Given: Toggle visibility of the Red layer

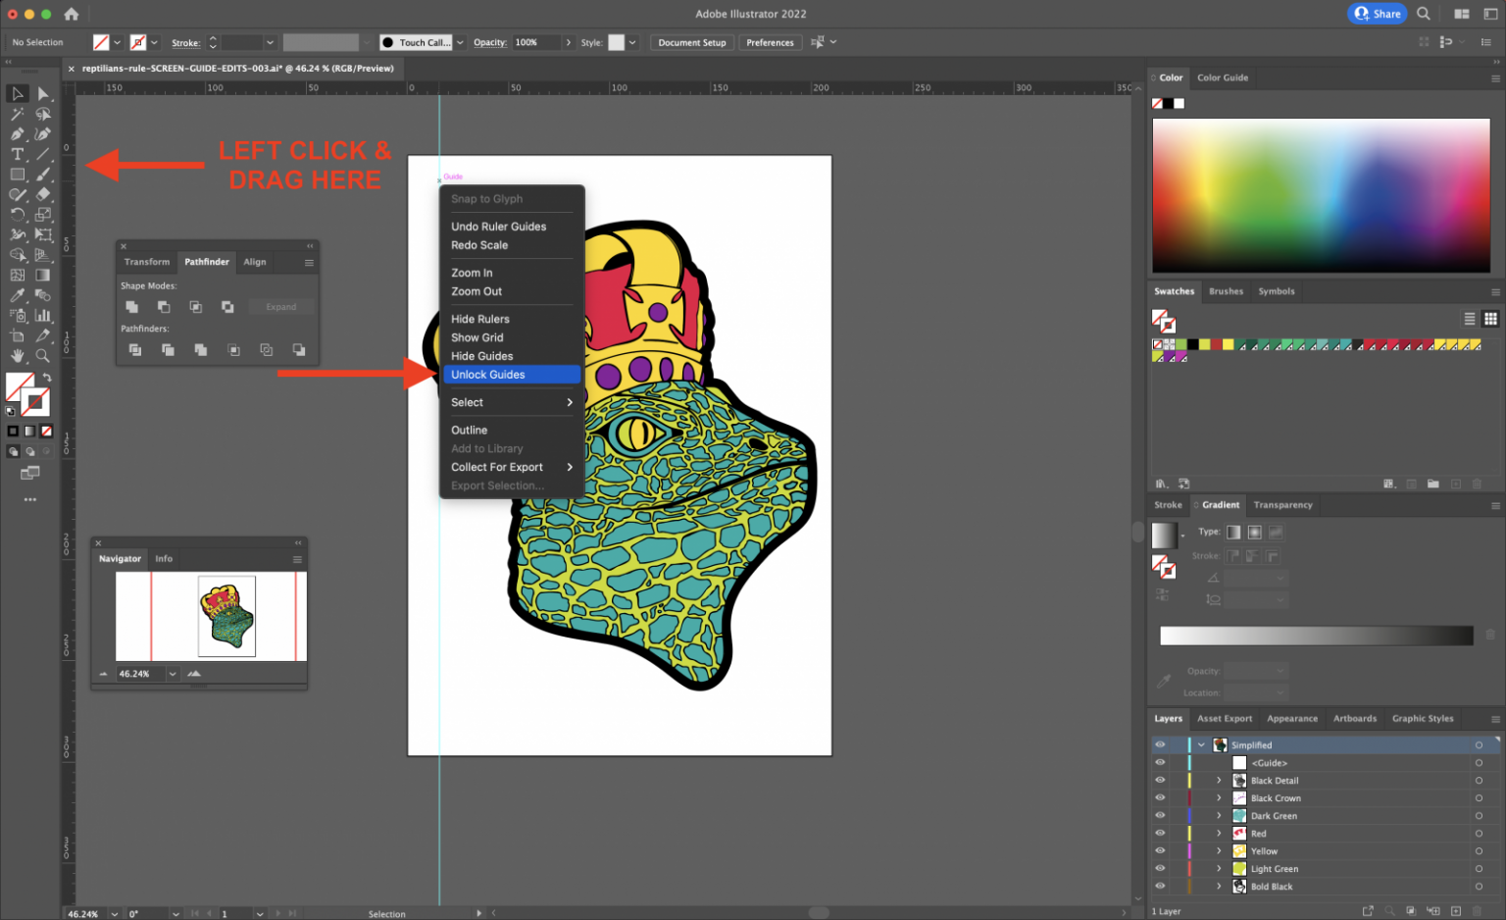Looking at the screenshot, I should [x=1160, y=833].
